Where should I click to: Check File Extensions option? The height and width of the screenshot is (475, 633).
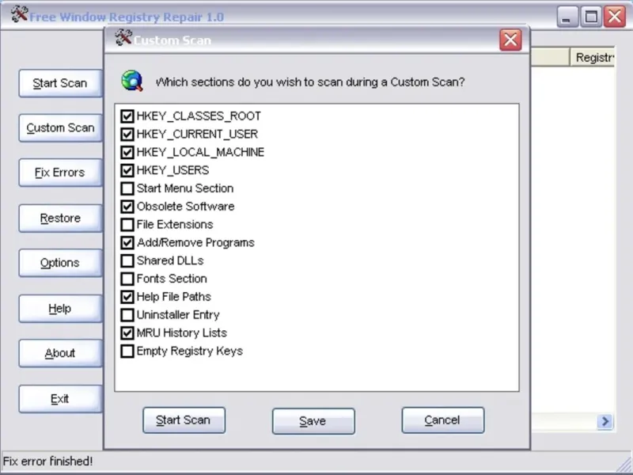coord(127,225)
